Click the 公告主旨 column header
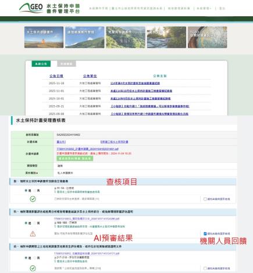This screenshot has width=253, height=273. [160, 76]
